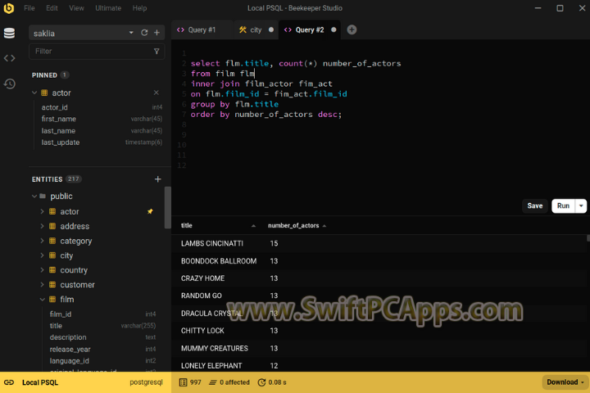
Task: Open the Edit menu
Action: 52,8
